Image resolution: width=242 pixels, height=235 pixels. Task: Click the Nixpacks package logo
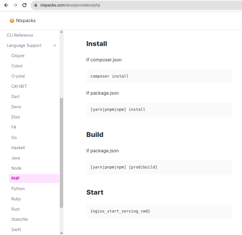point(12,20)
